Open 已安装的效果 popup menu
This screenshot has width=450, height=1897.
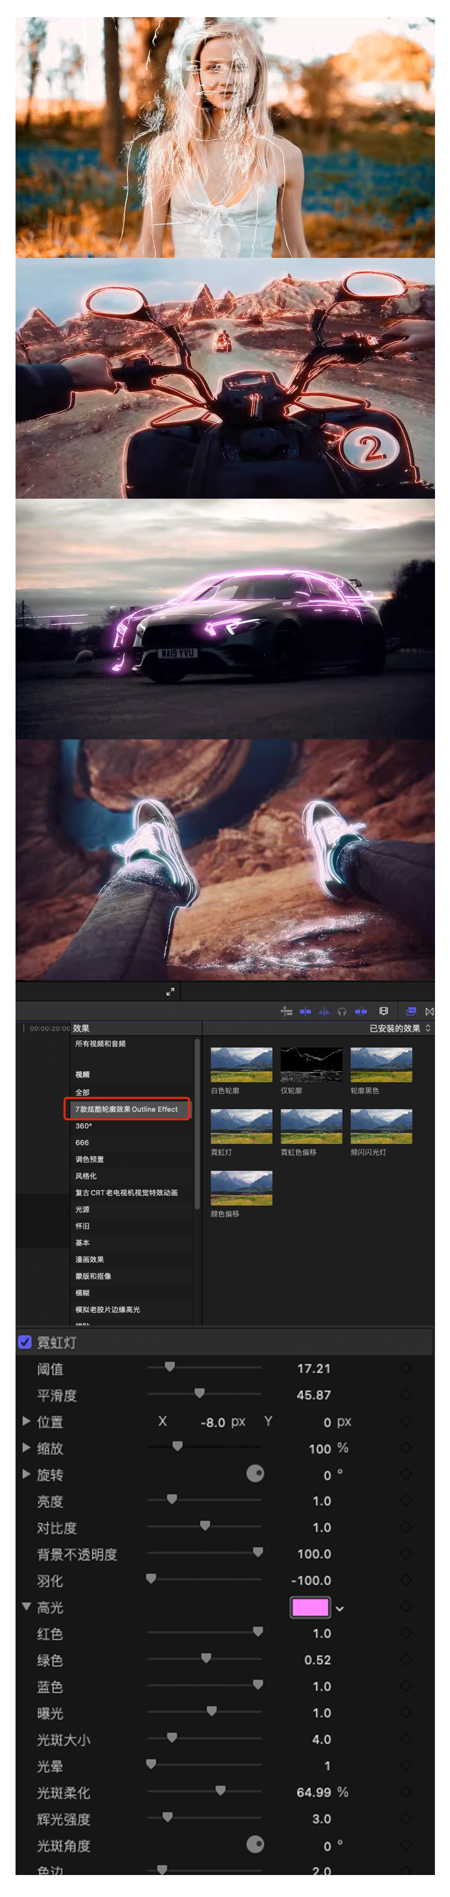click(x=400, y=1028)
